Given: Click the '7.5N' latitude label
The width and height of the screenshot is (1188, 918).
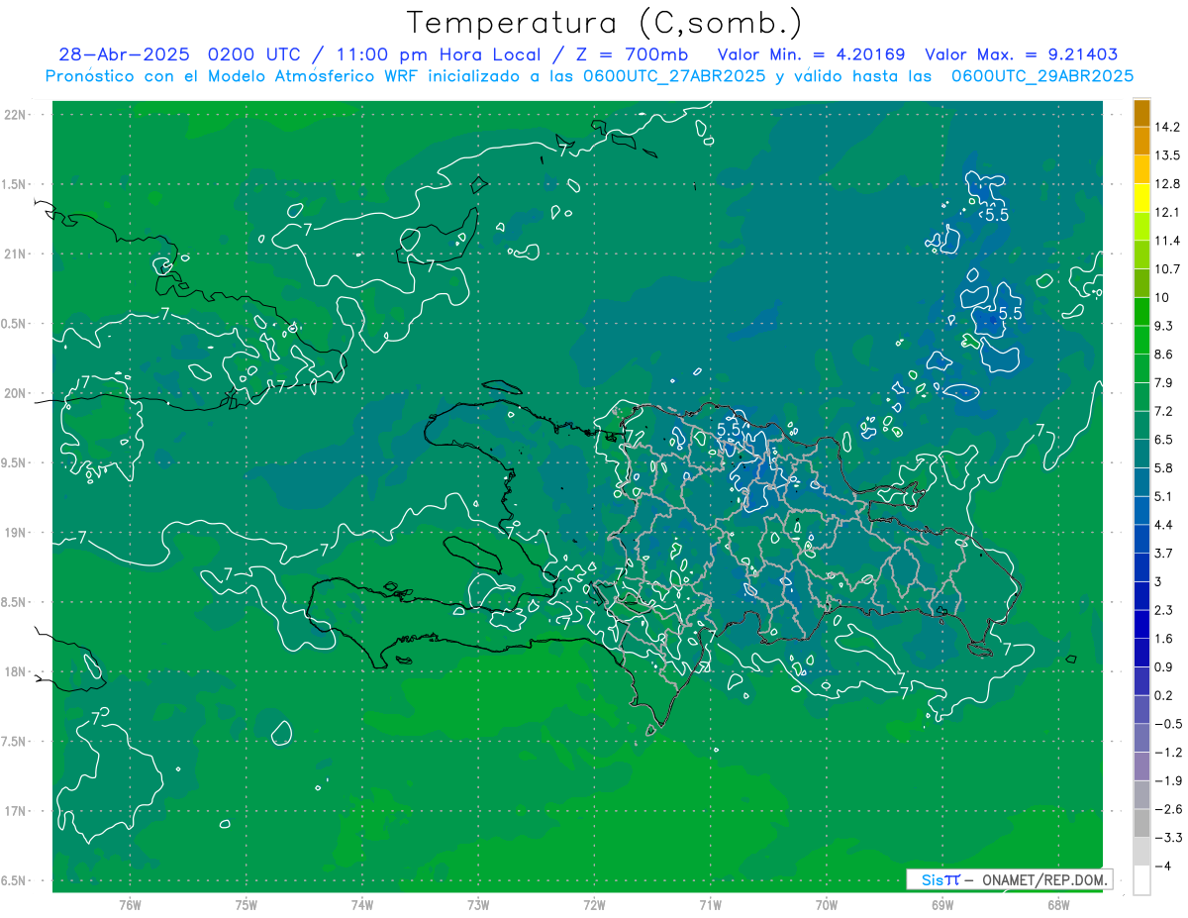Looking at the screenshot, I should [14, 742].
